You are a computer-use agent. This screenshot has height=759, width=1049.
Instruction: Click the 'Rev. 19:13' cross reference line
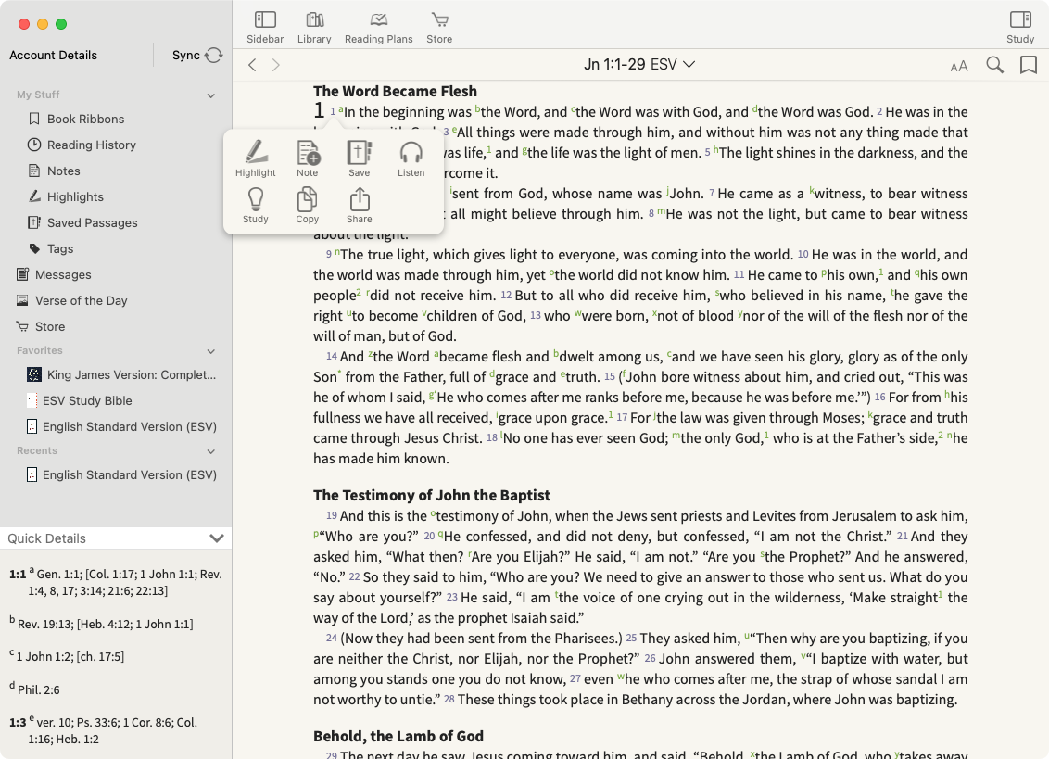[x=102, y=624]
